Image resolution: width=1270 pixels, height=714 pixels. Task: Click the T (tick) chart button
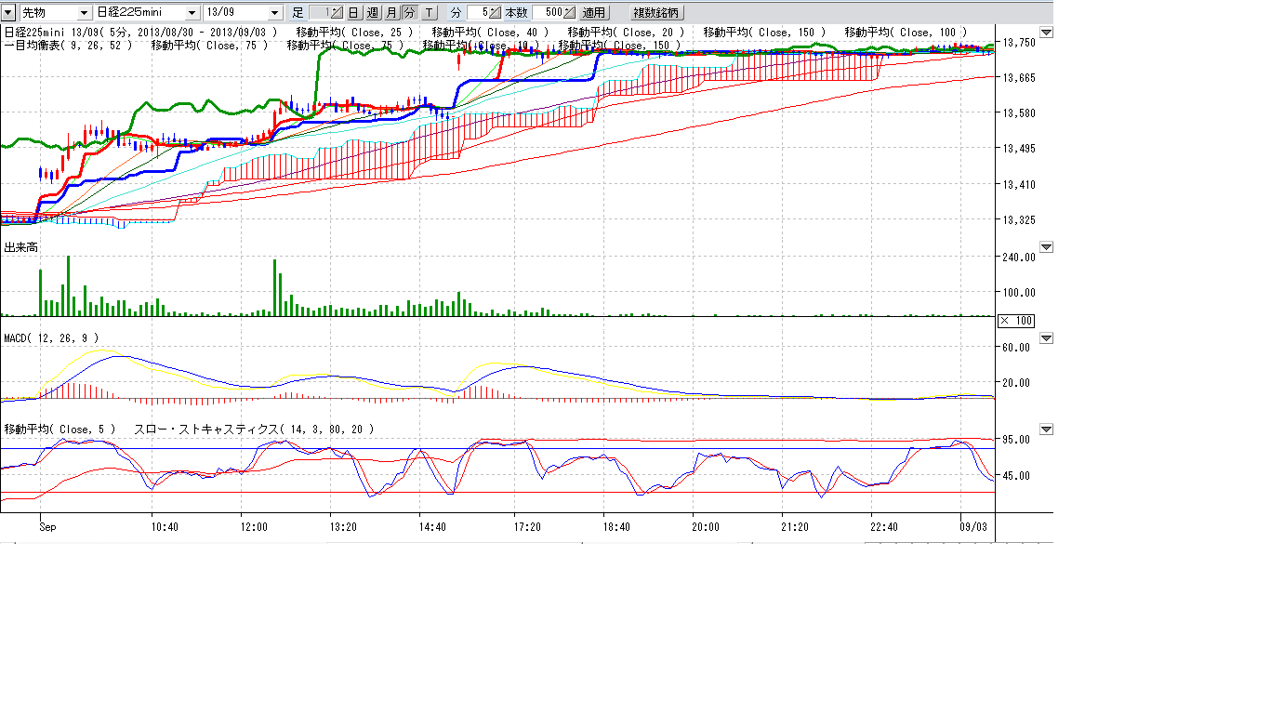click(429, 13)
